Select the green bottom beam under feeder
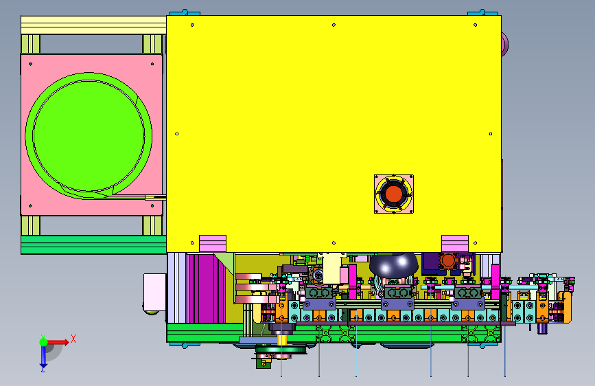The height and width of the screenshot is (386, 595). click(x=93, y=245)
